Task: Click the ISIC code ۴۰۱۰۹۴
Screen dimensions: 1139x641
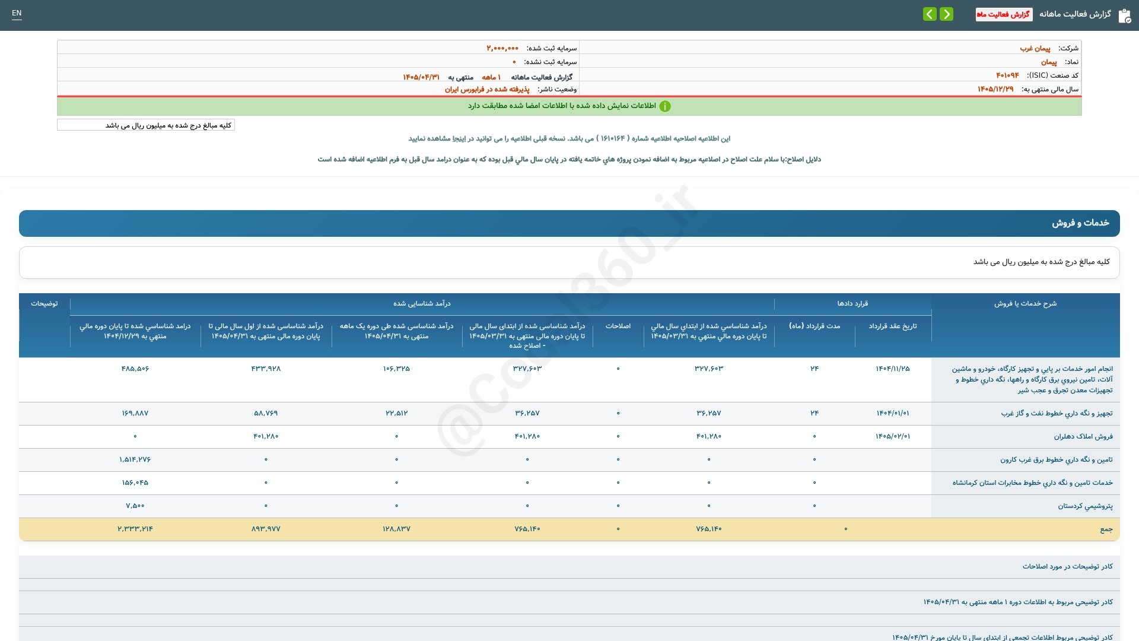Action: (x=1007, y=75)
